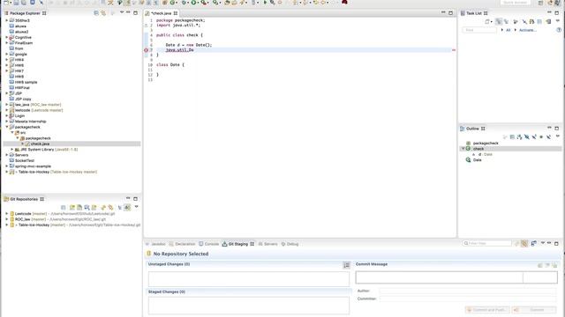Switch to the Debug tab

tap(290, 244)
